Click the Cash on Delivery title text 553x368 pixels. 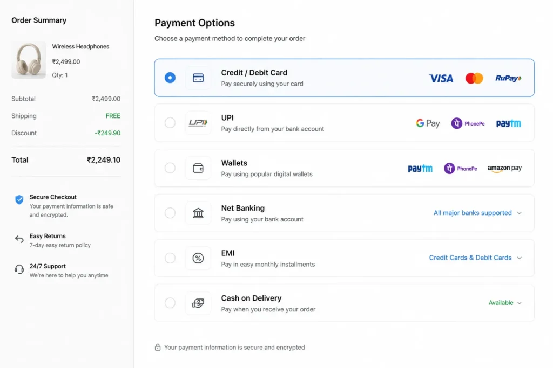(252, 298)
